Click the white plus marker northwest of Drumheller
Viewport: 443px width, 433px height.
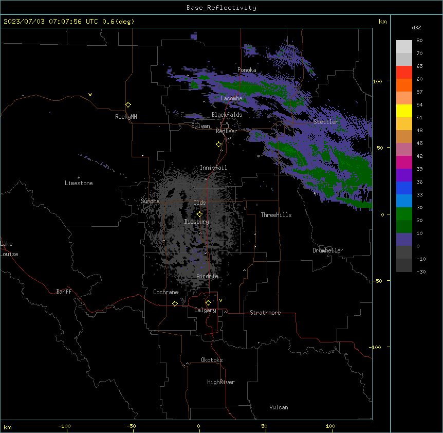tap(315, 193)
